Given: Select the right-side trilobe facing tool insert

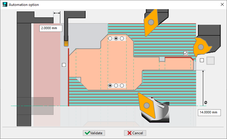Looking at the screenshot, I should [201, 47].
